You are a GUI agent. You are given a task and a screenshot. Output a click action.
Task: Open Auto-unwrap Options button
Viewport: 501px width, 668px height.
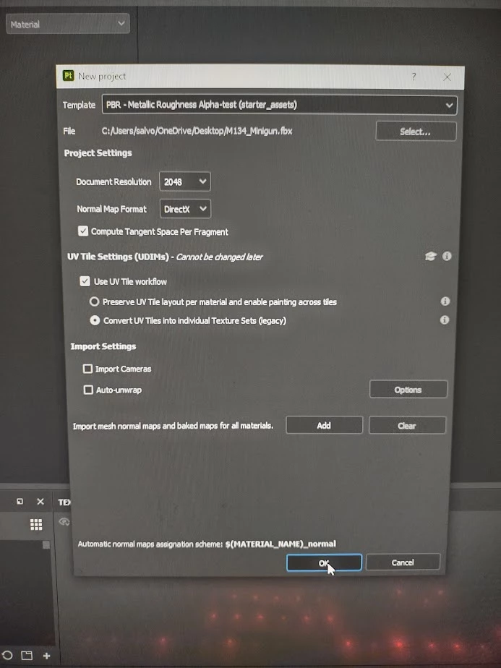click(408, 390)
